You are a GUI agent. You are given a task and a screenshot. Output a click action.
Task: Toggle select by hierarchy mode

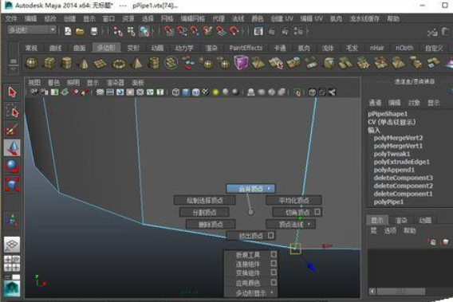118,31
